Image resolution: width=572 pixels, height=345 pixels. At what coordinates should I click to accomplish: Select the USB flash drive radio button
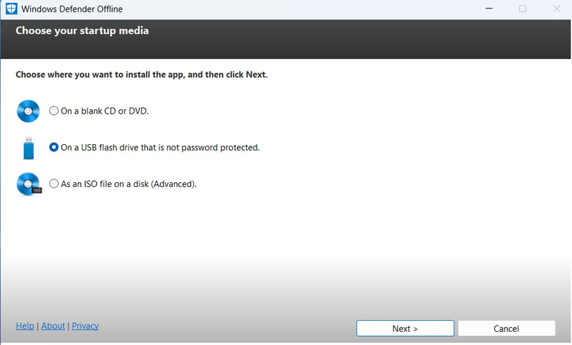54,148
